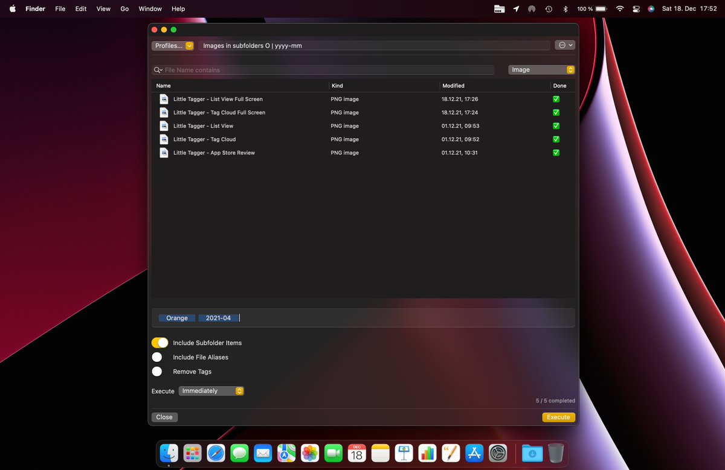Open Notes from the Dock
The height and width of the screenshot is (470, 725).
coord(380,452)
